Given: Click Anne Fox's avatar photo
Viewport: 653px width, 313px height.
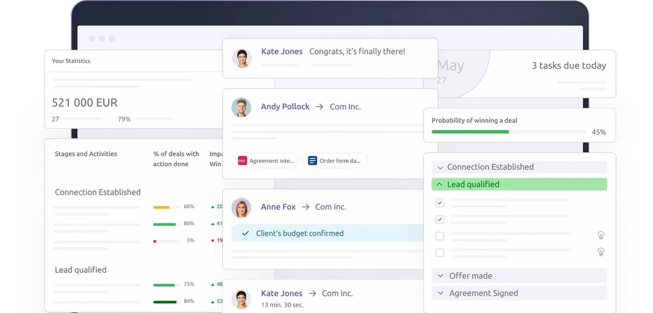Looking at the screenshot, I should pos(241,208).
